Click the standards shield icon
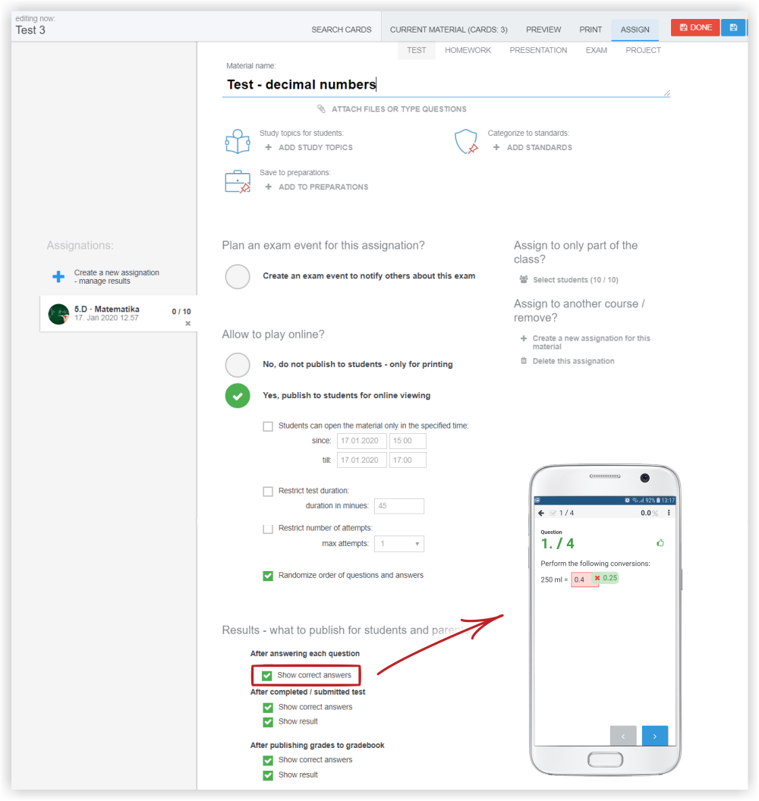759x801 pixels. coord(466,142)
